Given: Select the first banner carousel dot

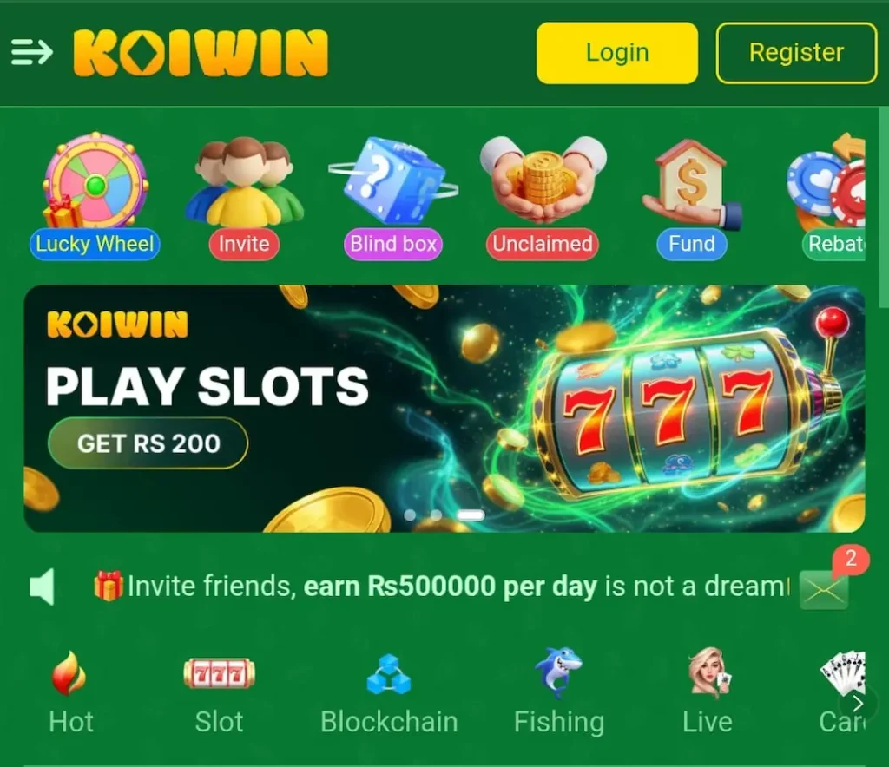Looking at the screenshot, I should point(410,515).
